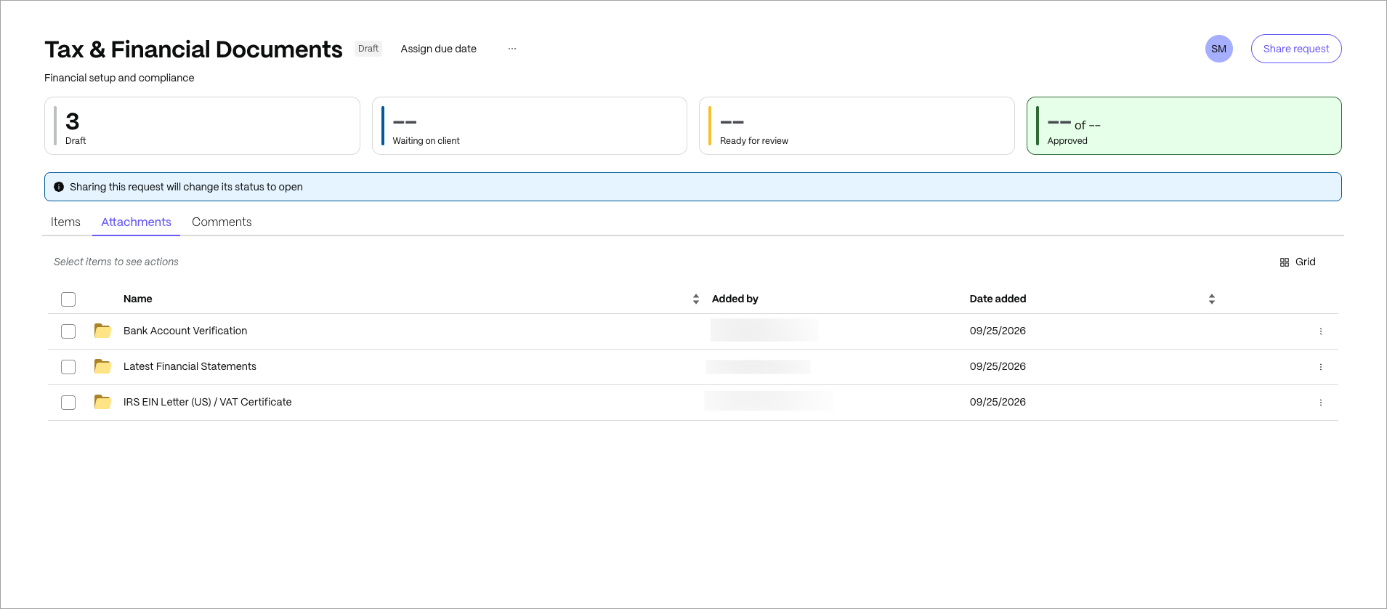Click the SM user avatar
The width and height of the screenshot is (1387, 609).
pos(1218,49)
